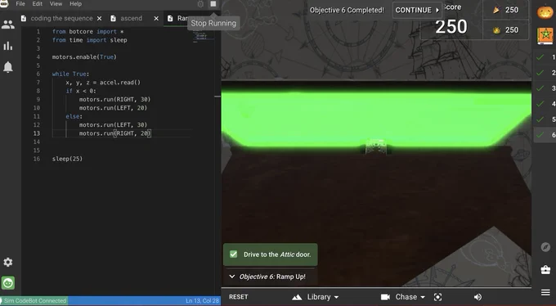Click the code minimap preview

coord(203,37)
